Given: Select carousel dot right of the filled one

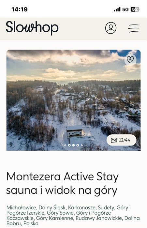Looking at the screenshot, I should click(78, 145).
